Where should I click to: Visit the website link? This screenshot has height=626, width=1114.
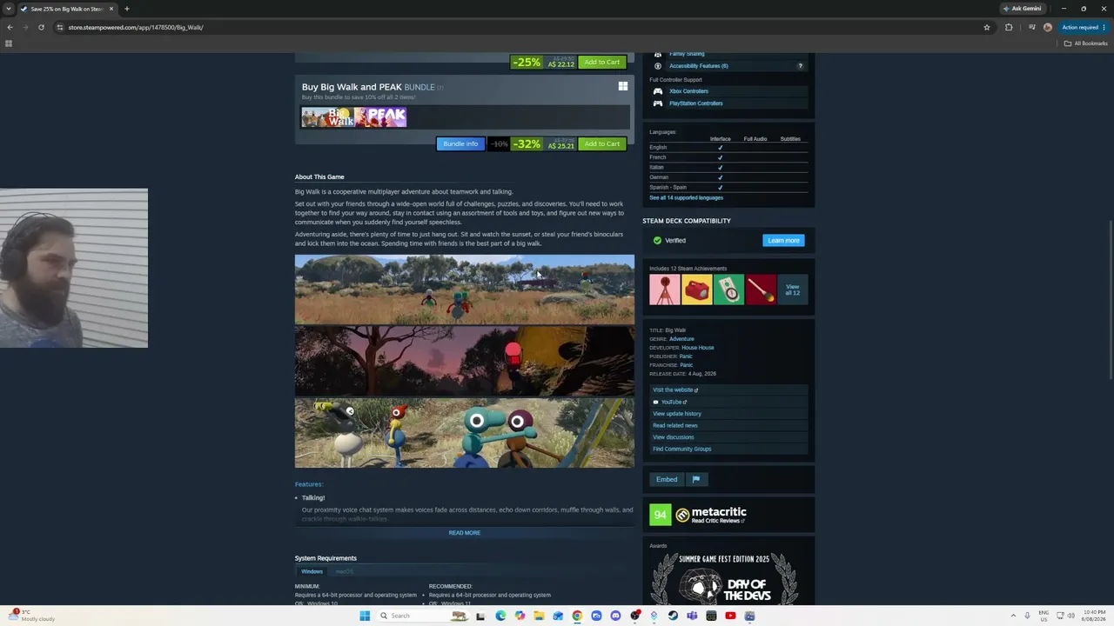point(675,390)
